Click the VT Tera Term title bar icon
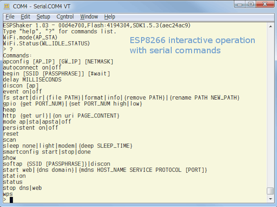This screenshot has width=277, height=207. point(7,6)
